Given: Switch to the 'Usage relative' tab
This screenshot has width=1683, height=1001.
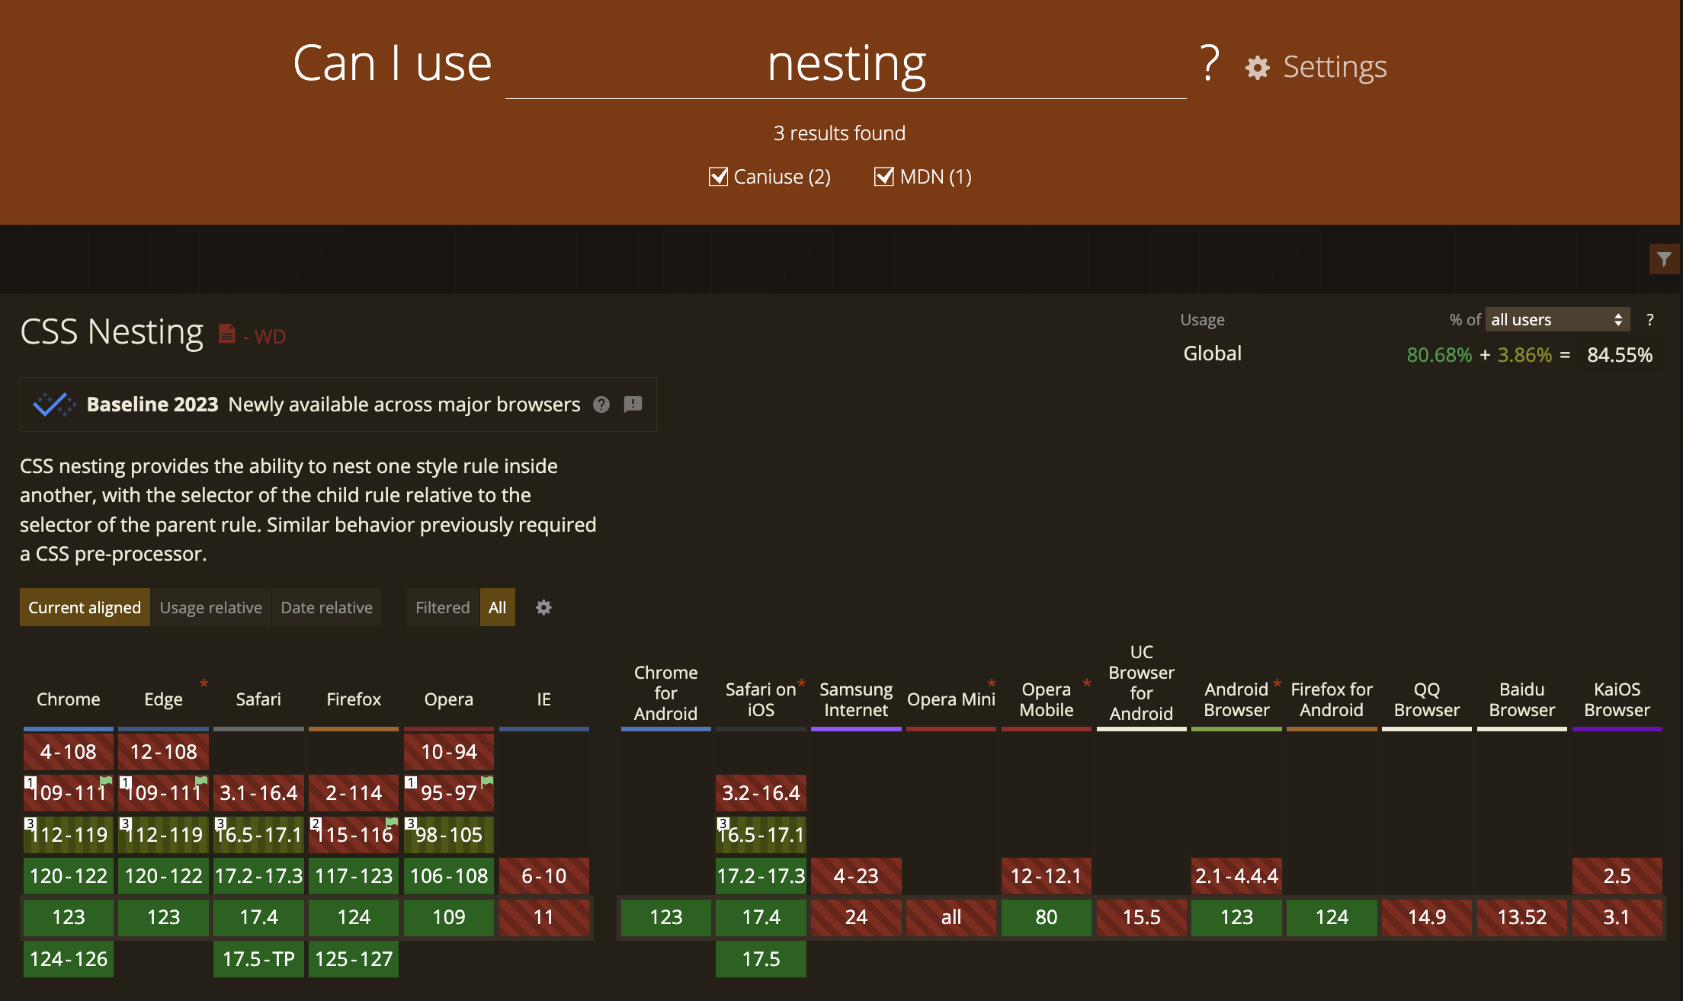Looking at the screenshot, I should point(211,606).
